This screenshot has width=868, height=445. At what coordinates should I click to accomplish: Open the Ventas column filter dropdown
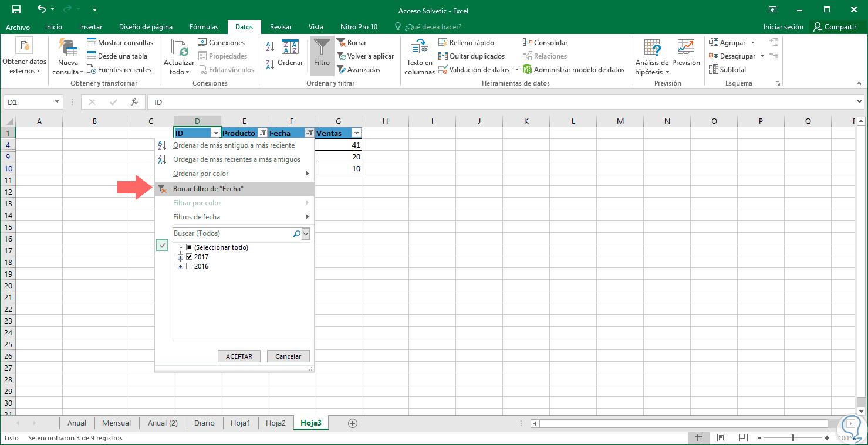tap(356, 133)
